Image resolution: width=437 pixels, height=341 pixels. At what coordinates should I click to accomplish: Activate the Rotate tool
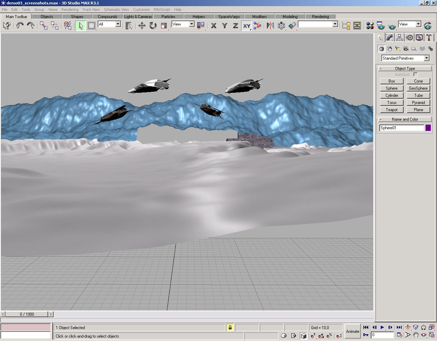pos(153,26)
